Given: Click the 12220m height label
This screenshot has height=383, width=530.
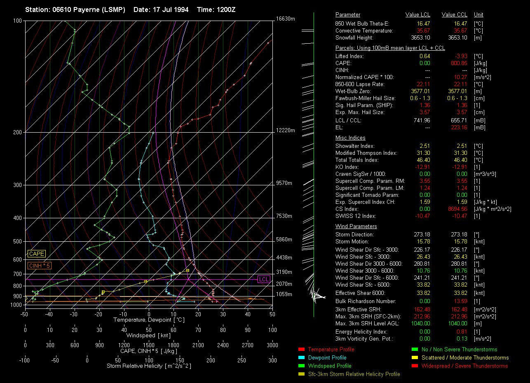Looking at the screenshot, I should pos(286,131).
